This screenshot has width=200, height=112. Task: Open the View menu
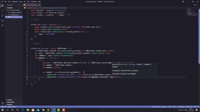point(21,2)
